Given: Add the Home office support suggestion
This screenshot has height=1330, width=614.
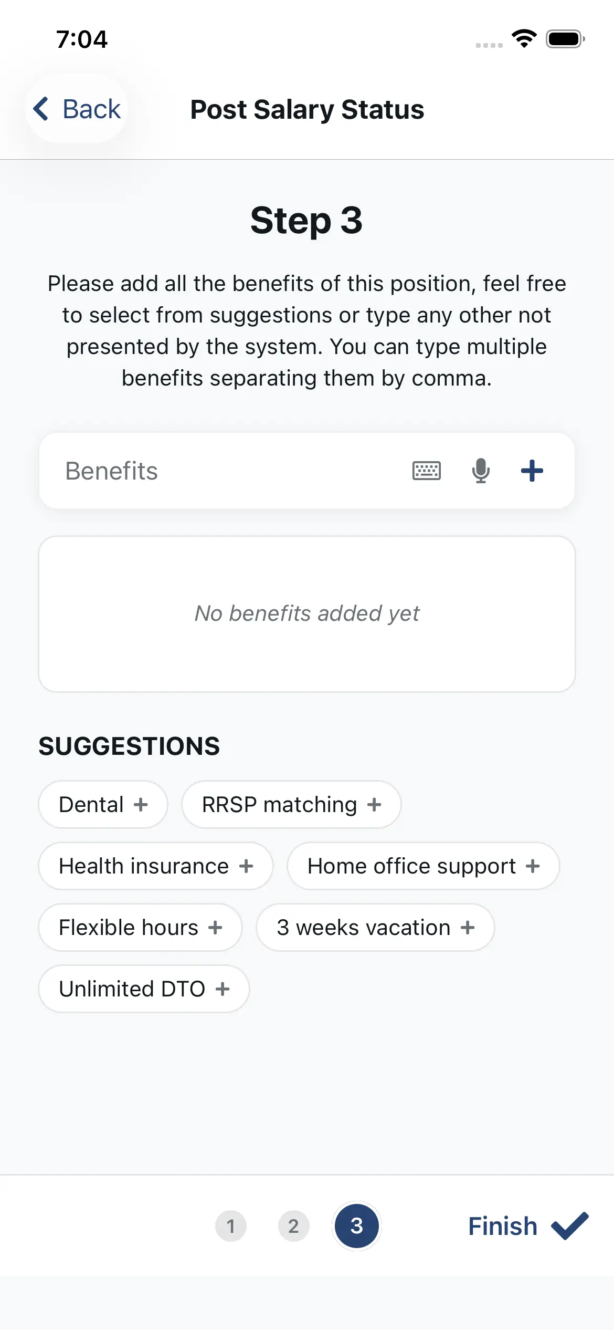Looking at the screenshot, I should [x=423, y=866].
